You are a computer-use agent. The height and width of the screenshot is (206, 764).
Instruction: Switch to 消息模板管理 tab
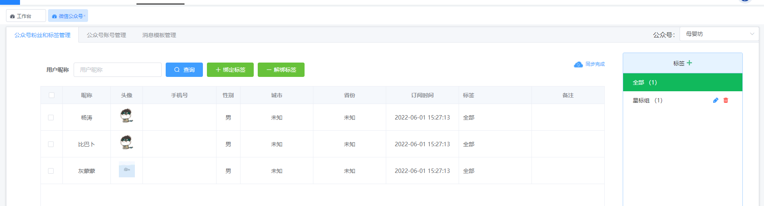click(159, 35)
